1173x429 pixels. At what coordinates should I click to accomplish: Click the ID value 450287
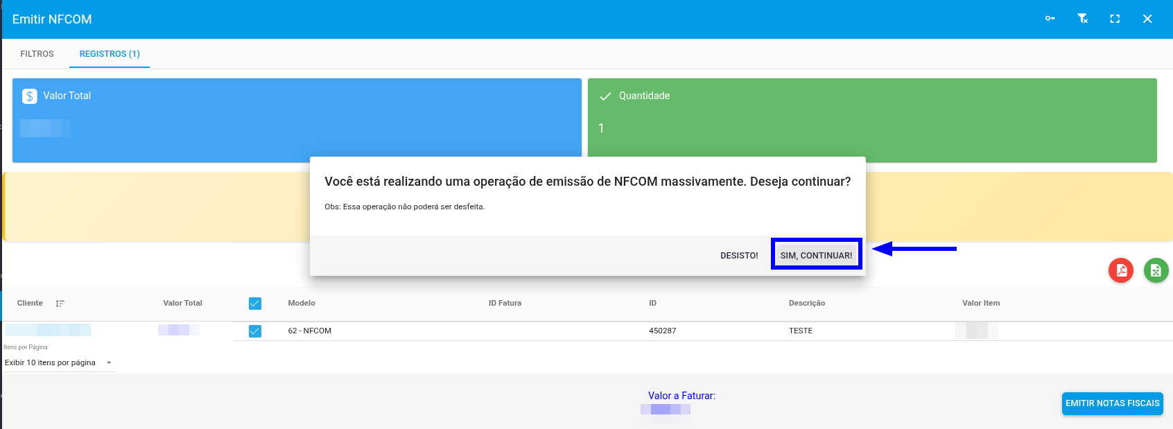pos(663,331)
